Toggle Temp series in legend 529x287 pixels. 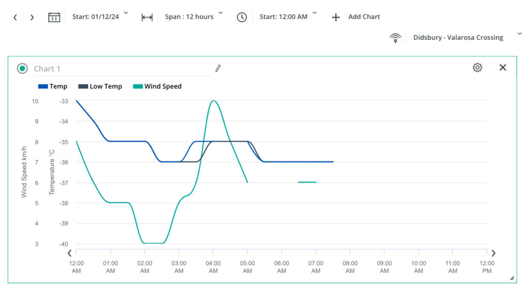(52, 86)
